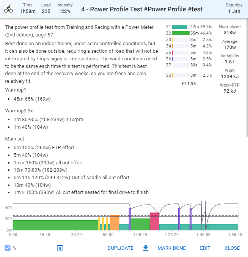Click the cycling activity icon
The width and height of the screenshot is (248, 257).
8,9
